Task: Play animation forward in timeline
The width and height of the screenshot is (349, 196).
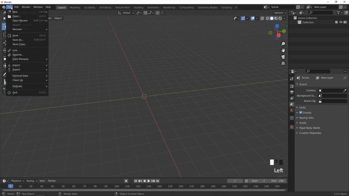Action: point(149,181)
